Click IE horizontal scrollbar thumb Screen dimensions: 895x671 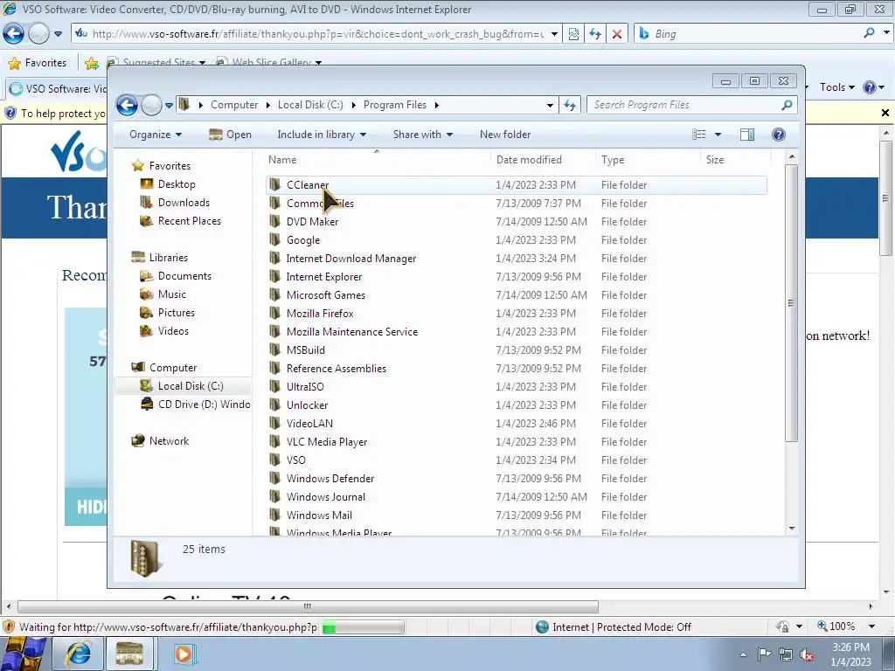coord(309,606)
